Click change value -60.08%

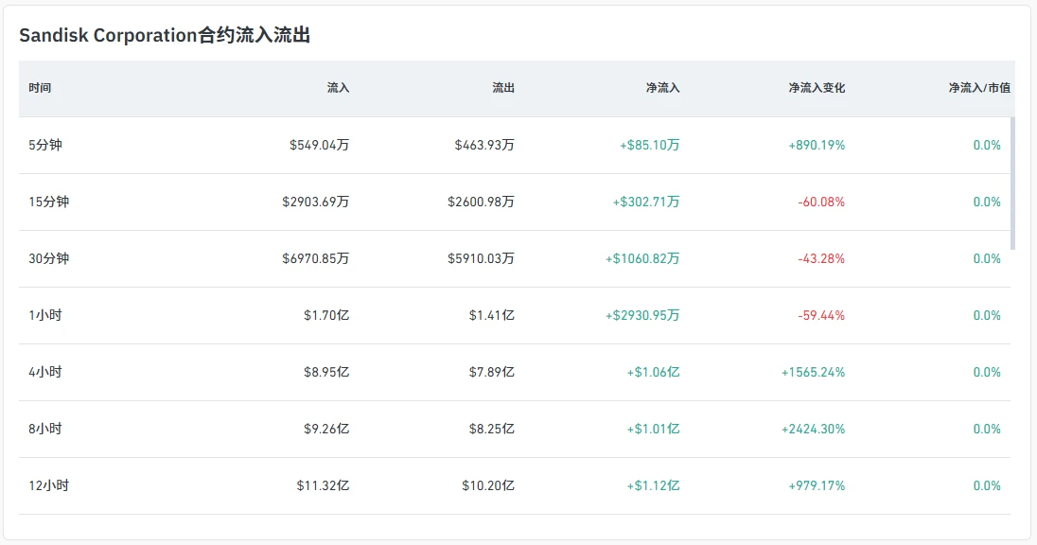point(821,202)
